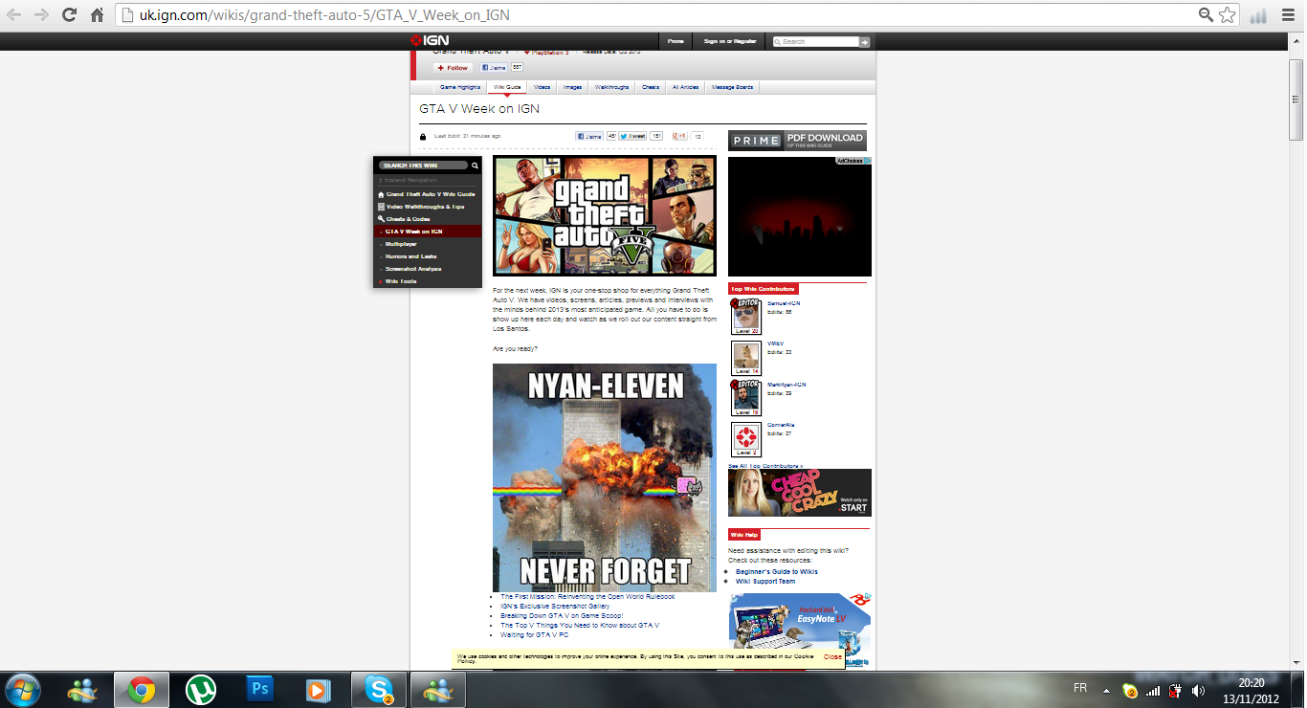The height and width of the screenshot is (708, 1307).
Task: Open uTorrent from the taskbar
Action: (x=200, y=689)
